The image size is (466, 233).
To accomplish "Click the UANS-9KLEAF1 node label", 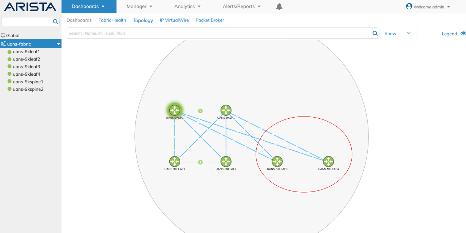I will click(x=175, y=169).
